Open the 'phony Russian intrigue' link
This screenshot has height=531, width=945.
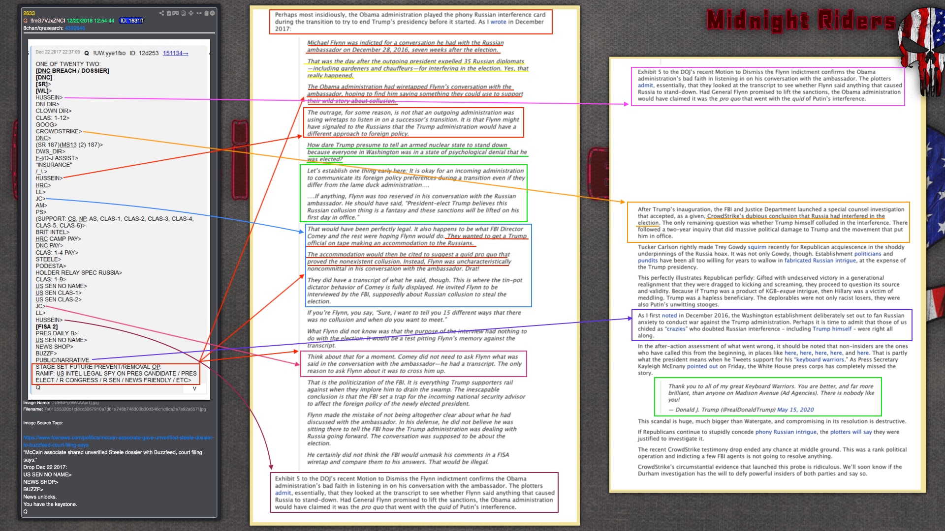(x=786, y=432)
